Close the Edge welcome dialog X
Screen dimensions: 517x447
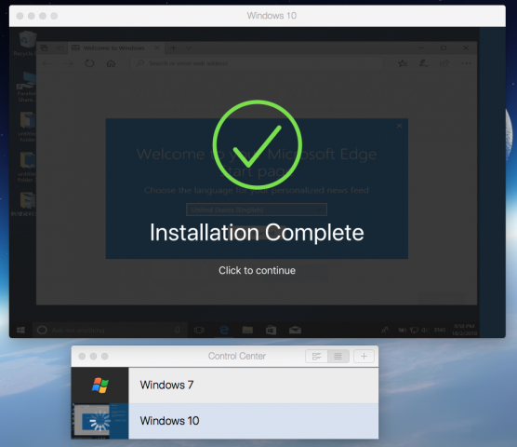399,126
